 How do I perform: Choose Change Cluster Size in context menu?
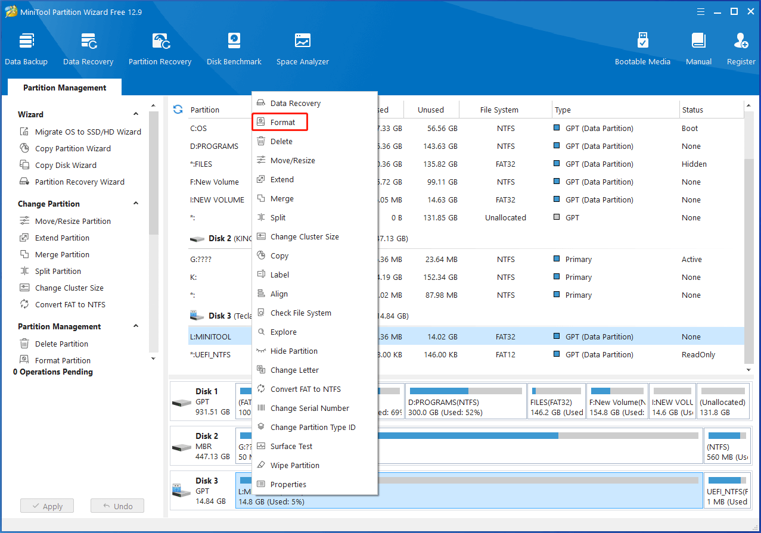(315, 236)
